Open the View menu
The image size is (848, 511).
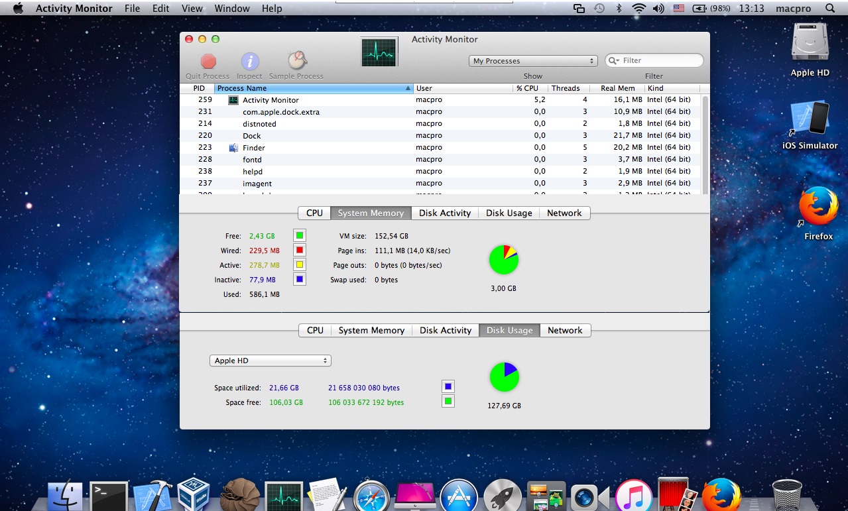[x=192, y=9]
